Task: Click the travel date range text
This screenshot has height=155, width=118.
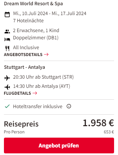Action: (x=50, y=13)
